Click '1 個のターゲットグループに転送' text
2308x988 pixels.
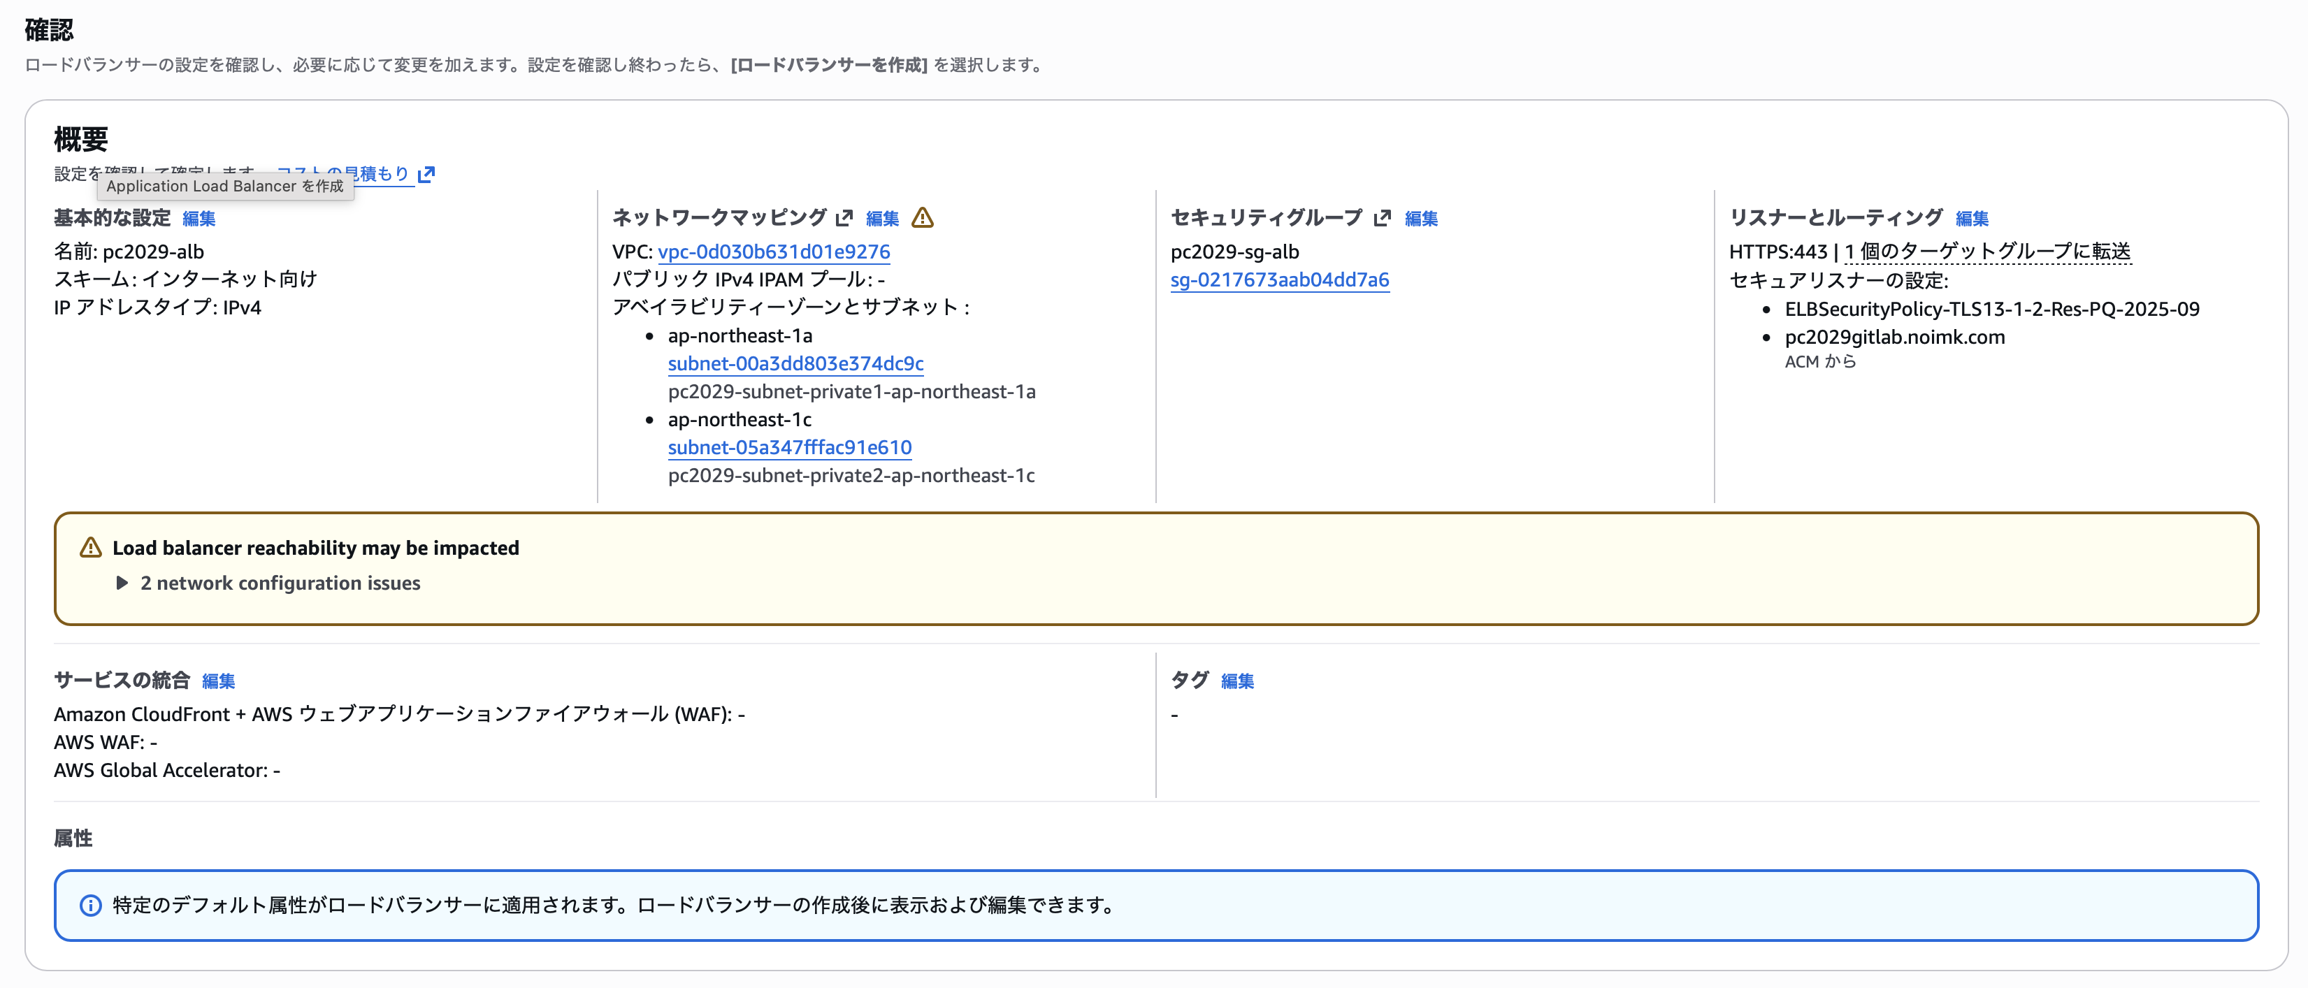click(1987, 252)
